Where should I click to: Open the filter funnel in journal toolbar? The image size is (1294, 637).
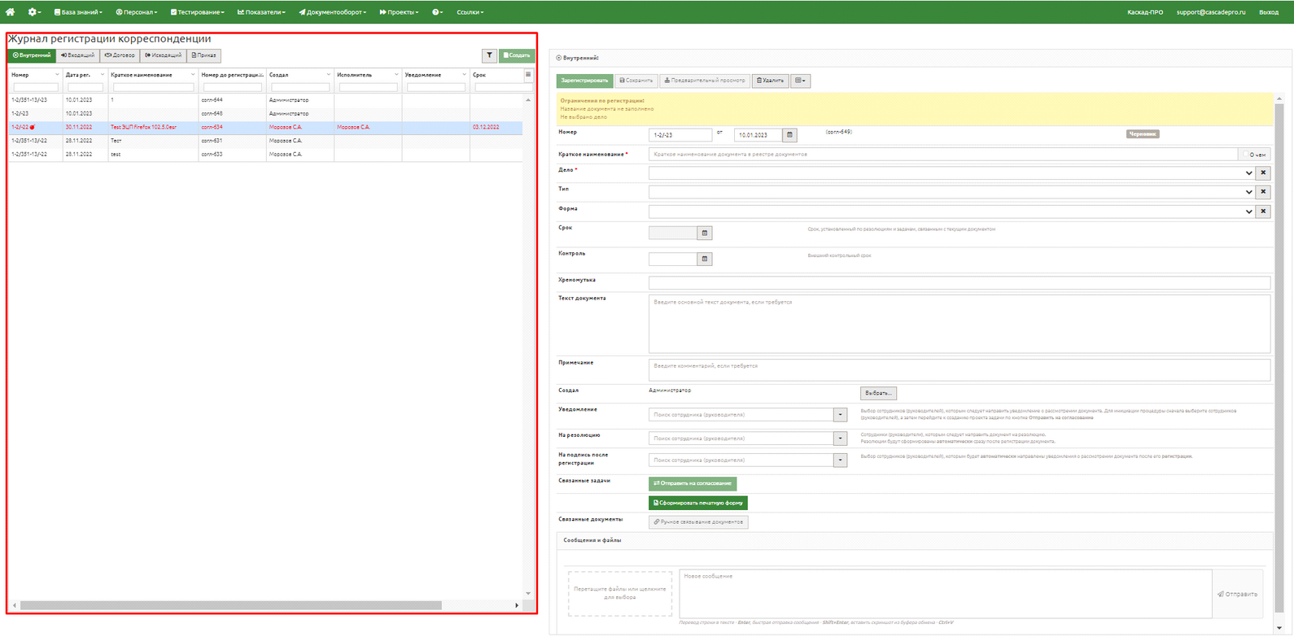tap(489, 55)
